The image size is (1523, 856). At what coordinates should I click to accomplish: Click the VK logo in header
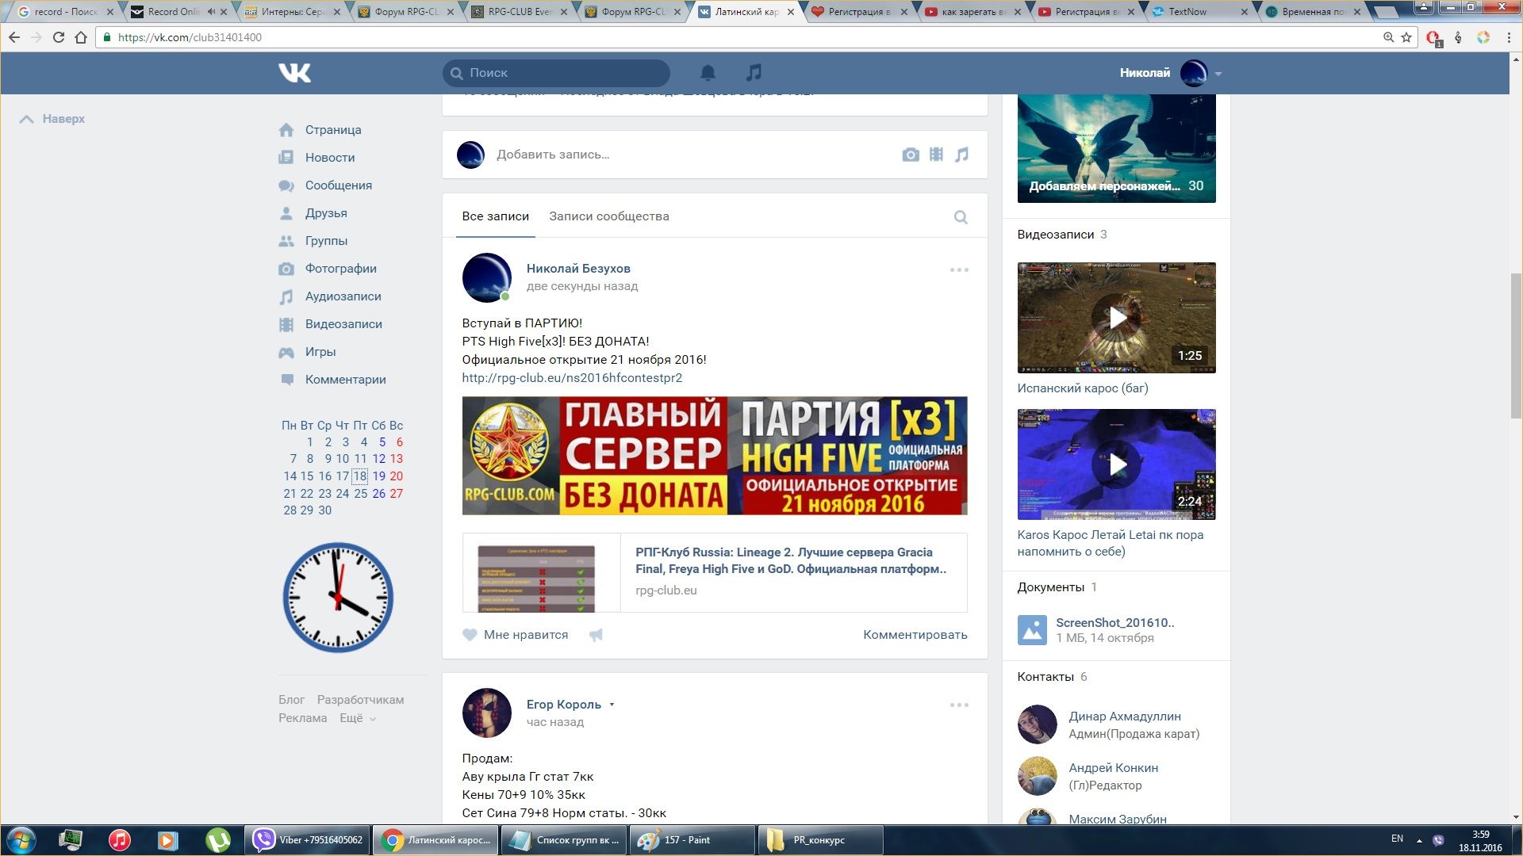point(294,73)
